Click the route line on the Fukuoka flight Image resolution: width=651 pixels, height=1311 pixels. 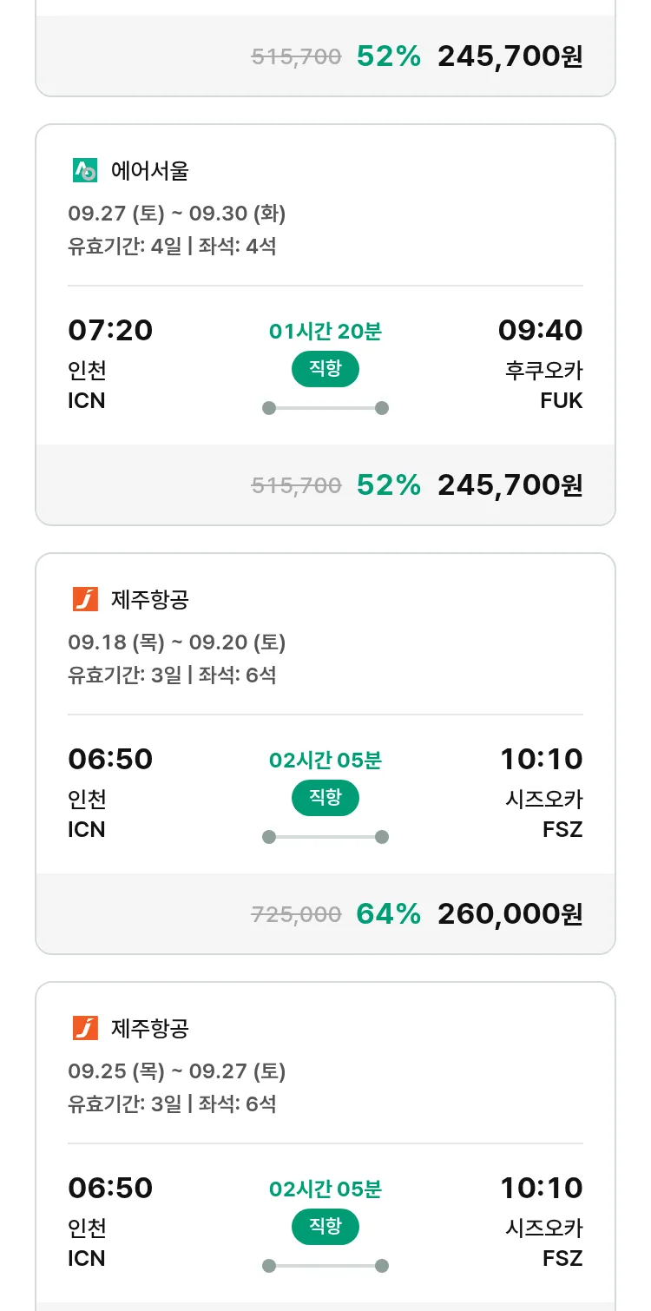(325, 408)
